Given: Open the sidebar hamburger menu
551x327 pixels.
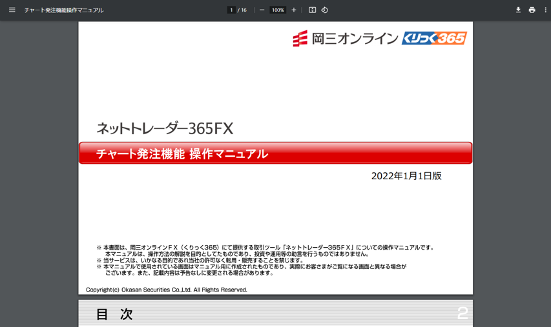Looking at the screenshot, I should coord(12,10).
